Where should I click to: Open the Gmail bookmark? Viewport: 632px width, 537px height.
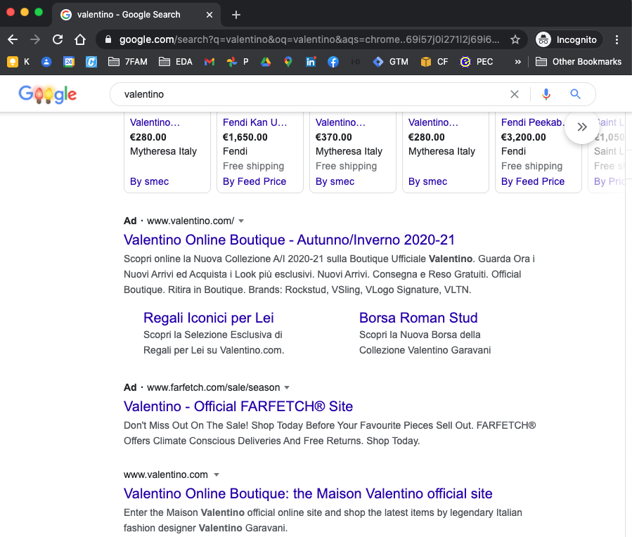point(209,62)
